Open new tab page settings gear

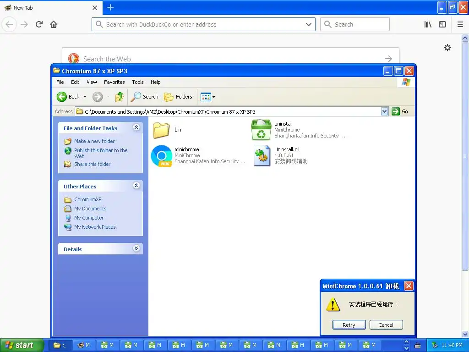pos(447,48)
